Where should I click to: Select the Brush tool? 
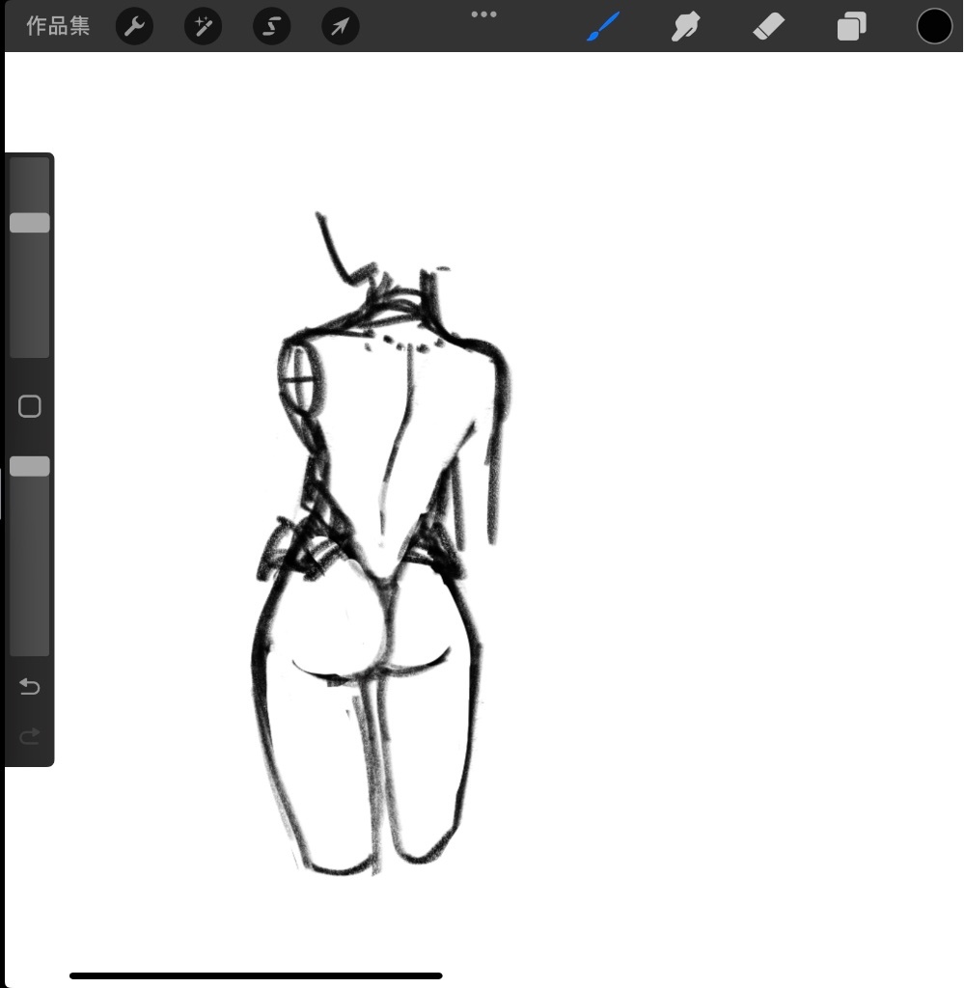(603, 26)
